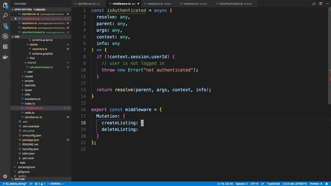Switch to the middleware.ts tab

[124, 4]
